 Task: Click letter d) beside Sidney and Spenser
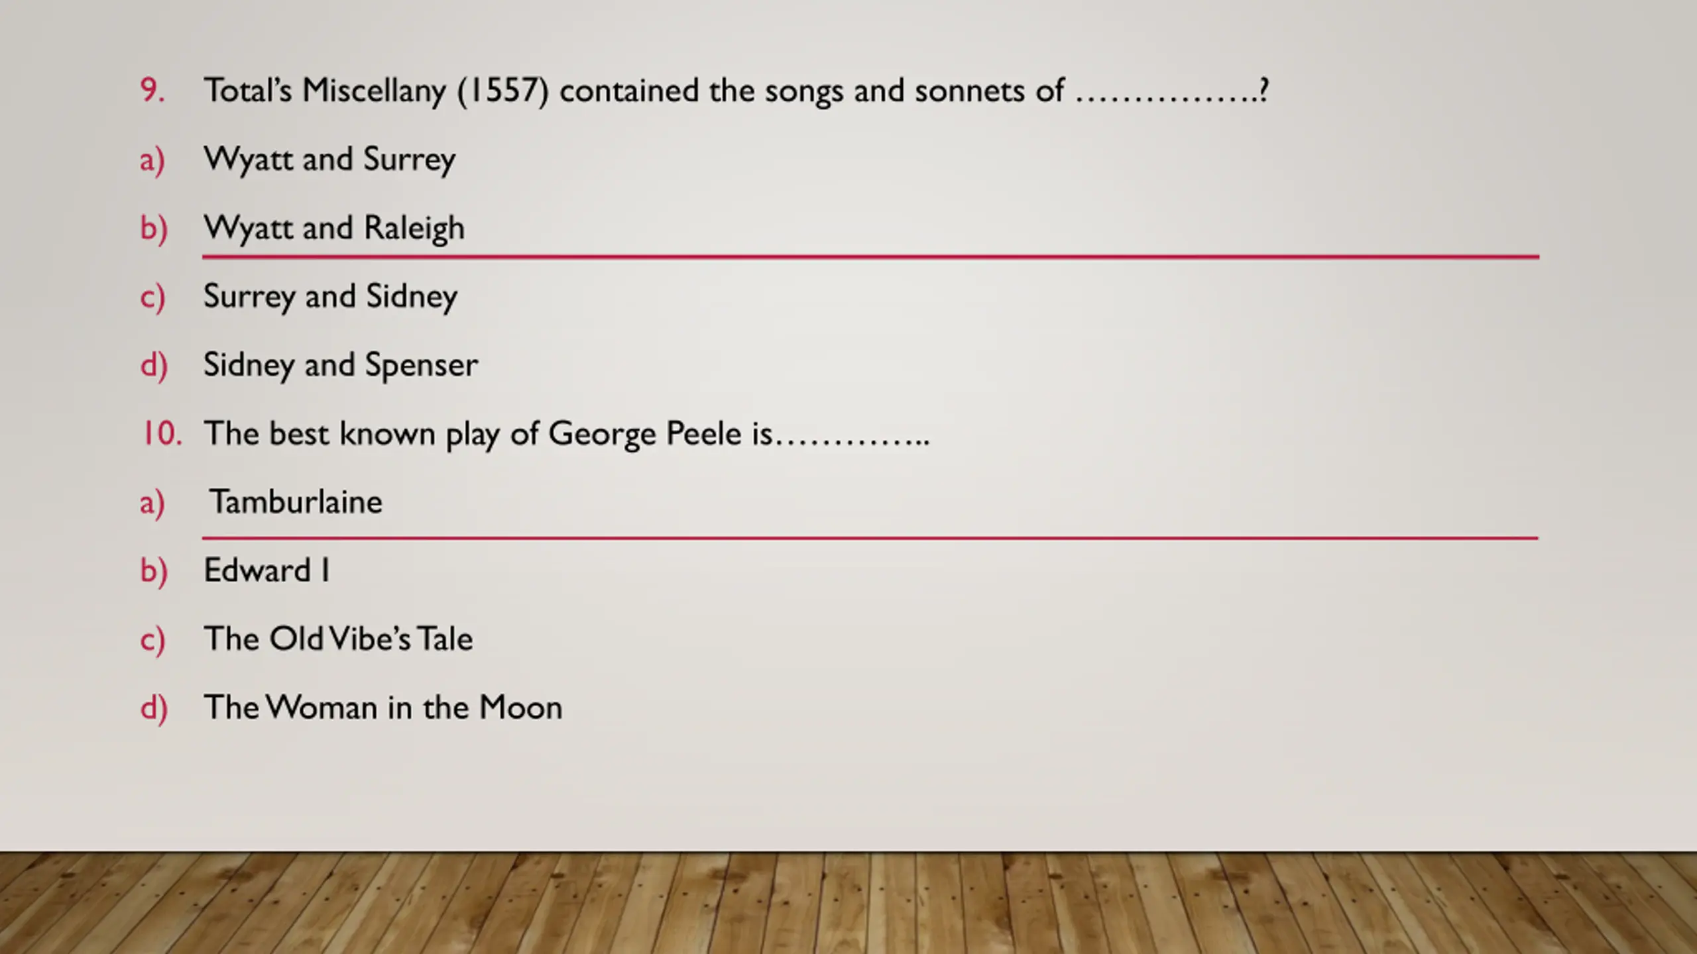click(x=153, y=366)
